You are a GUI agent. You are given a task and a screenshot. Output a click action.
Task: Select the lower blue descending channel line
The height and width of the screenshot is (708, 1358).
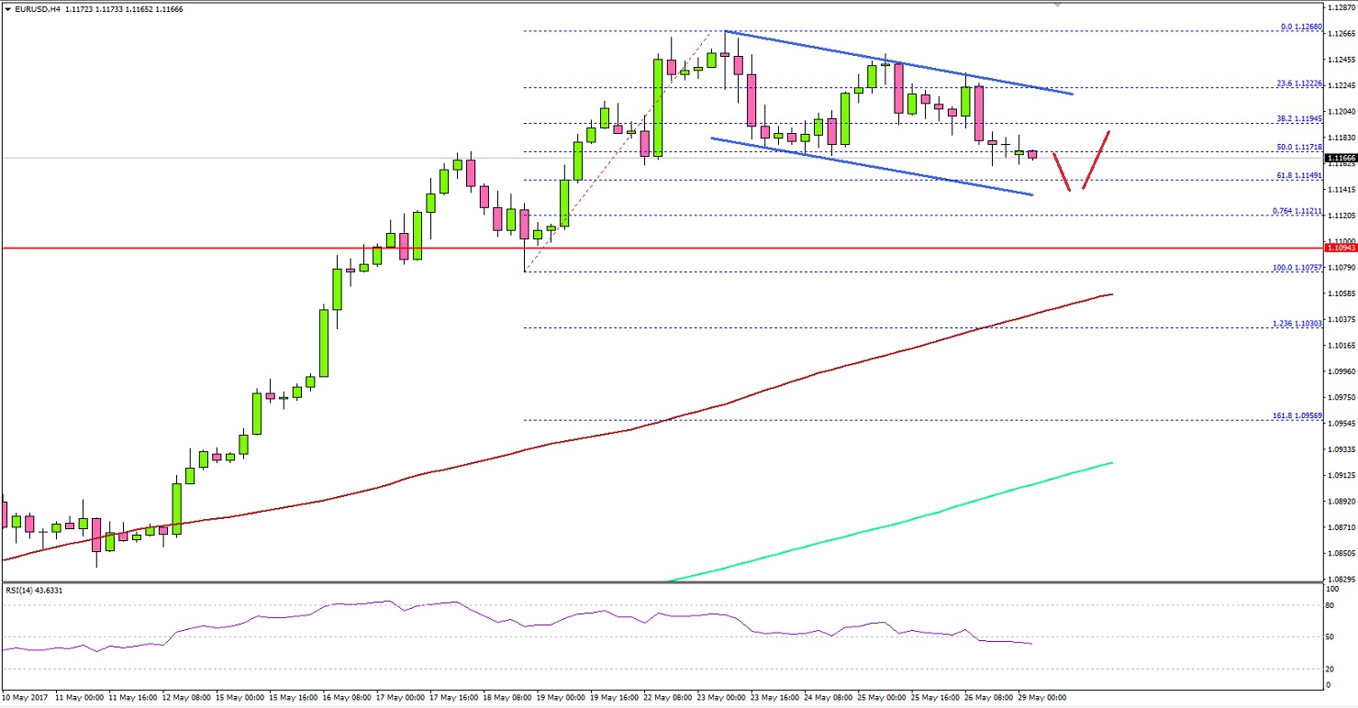tap(872, 168)
